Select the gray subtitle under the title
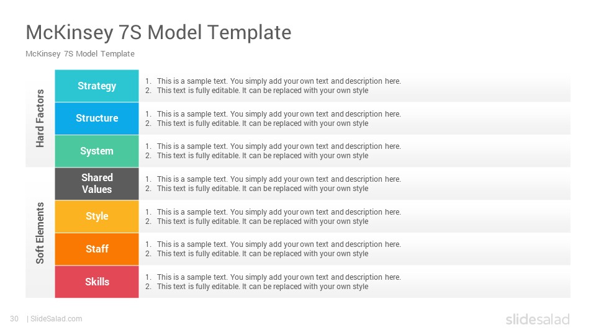This screenshot has height=335, width=596. (x=80, y=54)
